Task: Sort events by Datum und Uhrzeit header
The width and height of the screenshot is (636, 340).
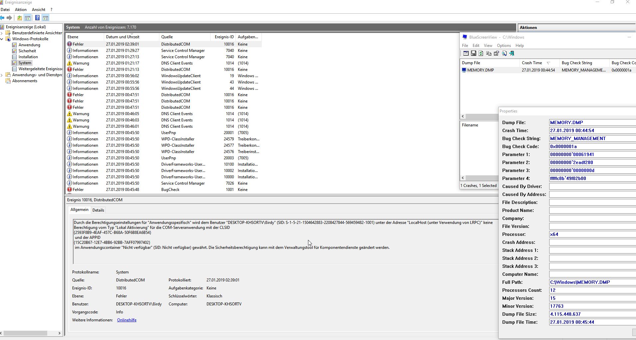Action: click(x=131, y=37)
